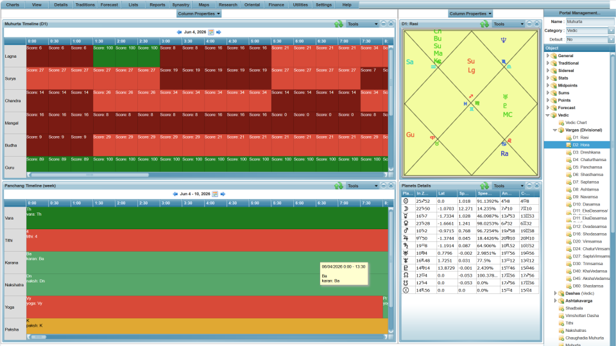Click Muhurta Timeline green swap arrows icon
This screenshot has width=616, height=346.
[x=338, y=24]
